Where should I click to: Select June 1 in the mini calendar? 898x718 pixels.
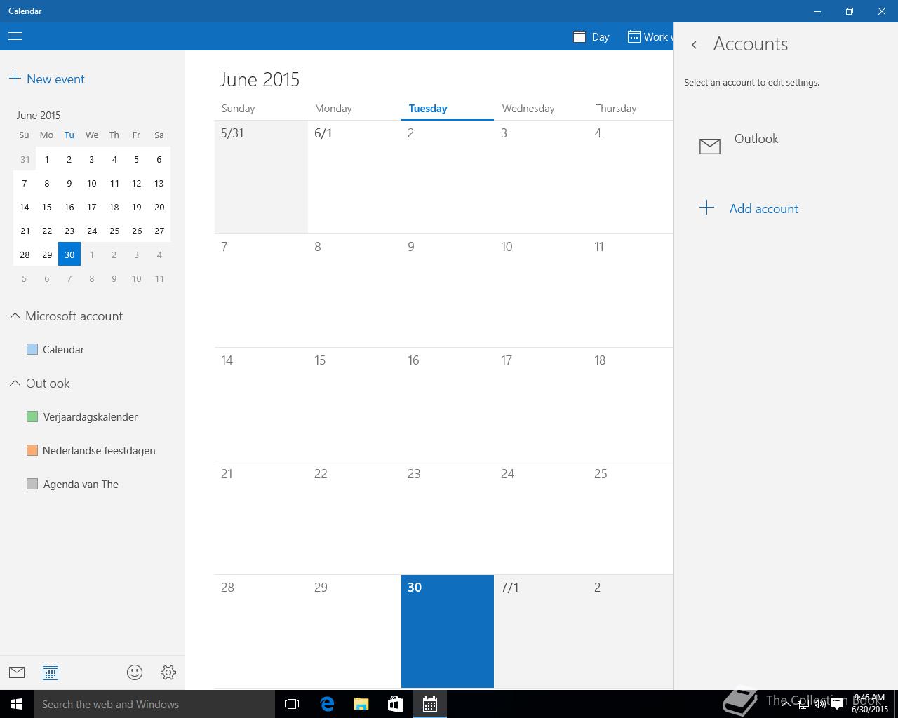tap(47, 159)
